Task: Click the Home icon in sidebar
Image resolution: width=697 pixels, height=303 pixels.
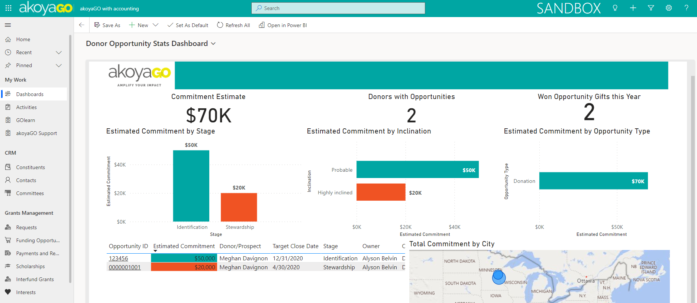Action: tap(8, 39)
